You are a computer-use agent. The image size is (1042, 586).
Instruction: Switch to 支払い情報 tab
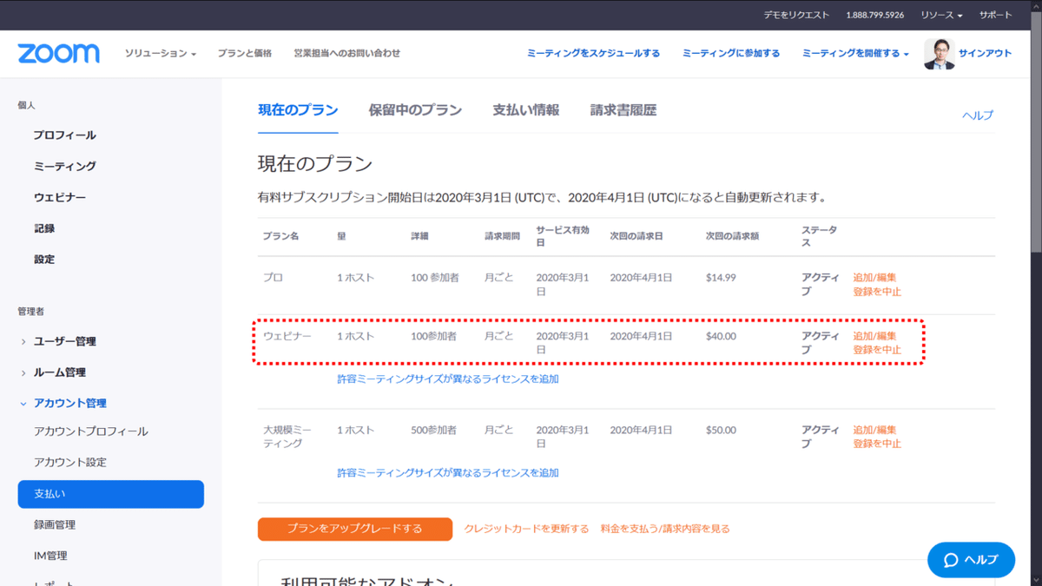(526, 110)
